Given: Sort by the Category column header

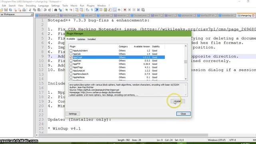Looking at the screenshot, I should pyautogui.click(x=123, y=46).
